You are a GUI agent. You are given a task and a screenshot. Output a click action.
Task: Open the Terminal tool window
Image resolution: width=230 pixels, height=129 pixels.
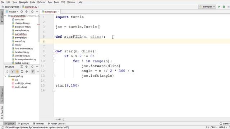[38, 124]
